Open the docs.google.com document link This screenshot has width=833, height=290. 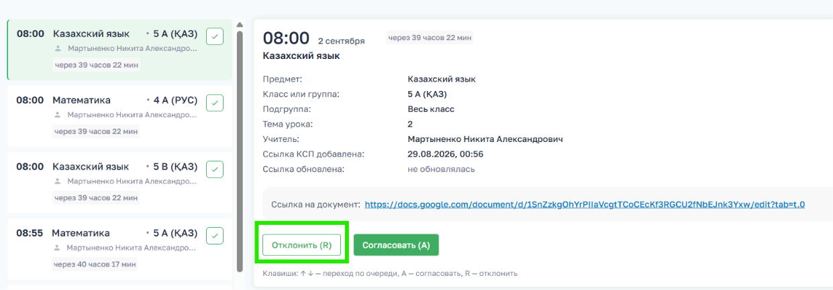coord(585,204)
